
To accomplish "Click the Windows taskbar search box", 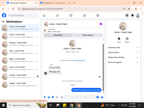I will point(27,105).
